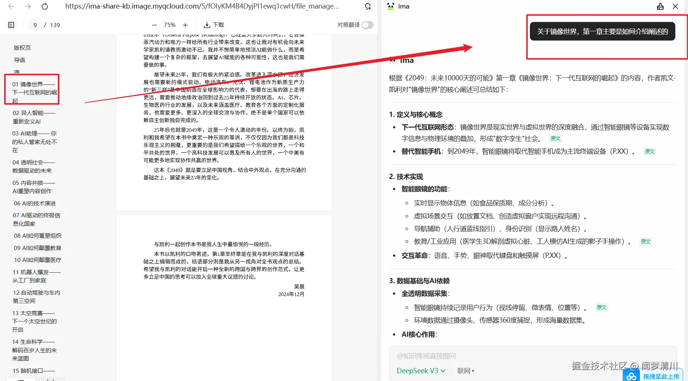Enable the 对照翻译 switch
Image resolution: width=688 pixels, height=381 pixels.
(368, 25)
